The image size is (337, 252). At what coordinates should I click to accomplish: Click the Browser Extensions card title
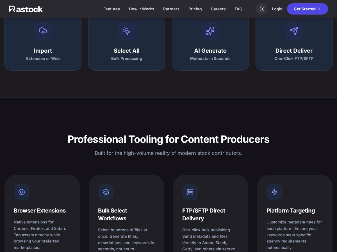(x=40, y=211)
